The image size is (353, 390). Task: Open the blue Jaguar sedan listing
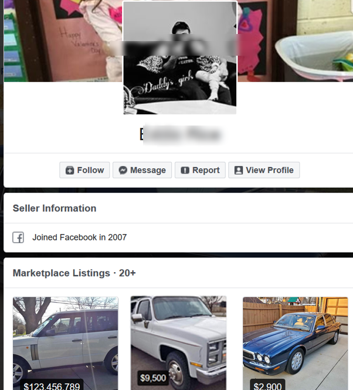(x=296, y=343)
